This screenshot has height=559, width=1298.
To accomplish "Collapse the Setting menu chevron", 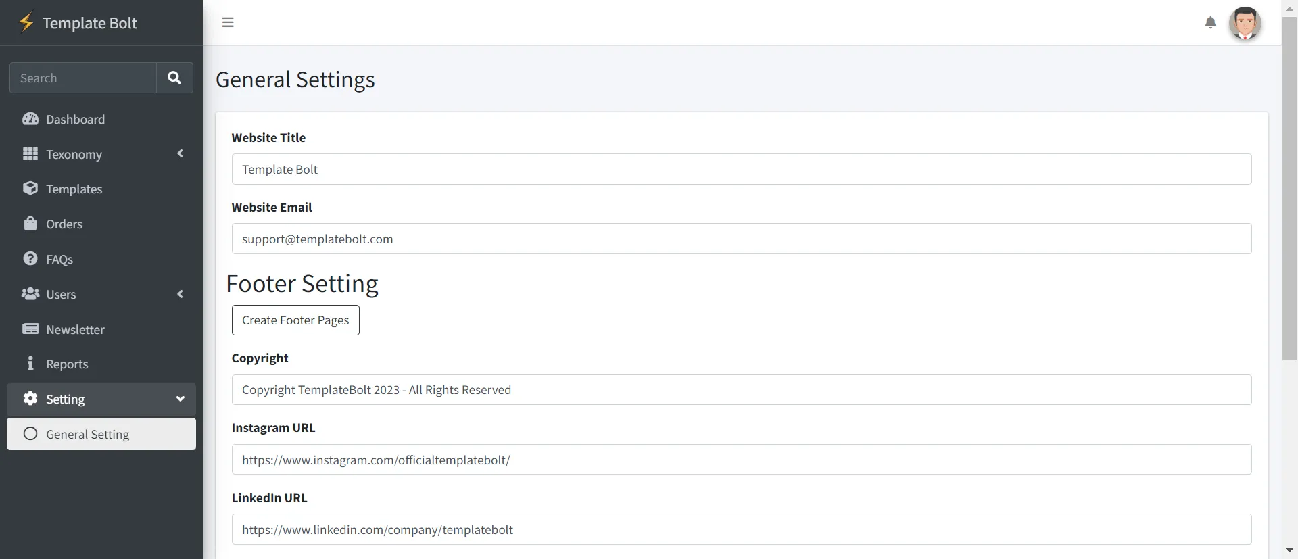I will click(181, 399).
